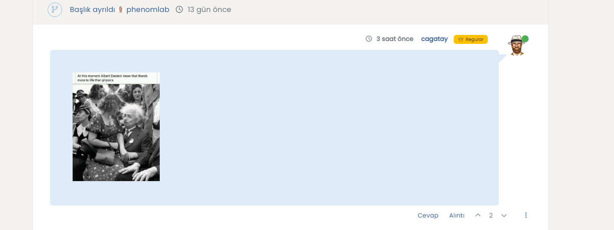Click the Başlık ayrıldı event text
Viewport: 614px width, 230px height.
(93, 9)
